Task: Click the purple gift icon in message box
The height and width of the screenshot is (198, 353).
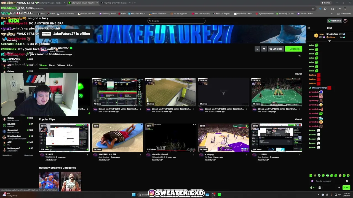Action: click(312, 181)
